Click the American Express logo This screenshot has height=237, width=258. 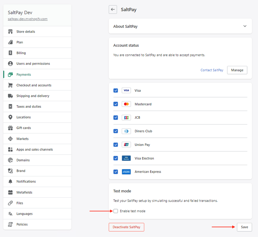click(x=126, y=172)
